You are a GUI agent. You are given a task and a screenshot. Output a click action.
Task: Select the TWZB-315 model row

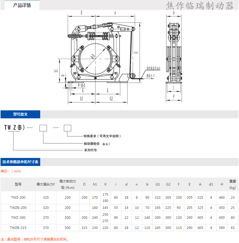coord(18,228)
